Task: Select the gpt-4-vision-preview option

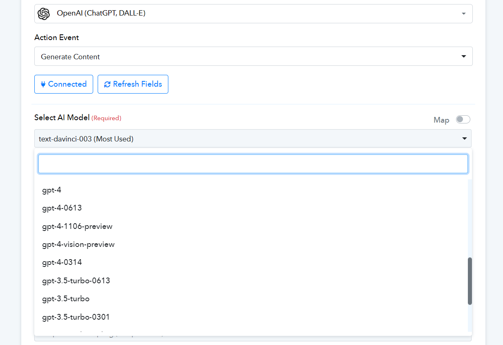Action: coord(251,244)
